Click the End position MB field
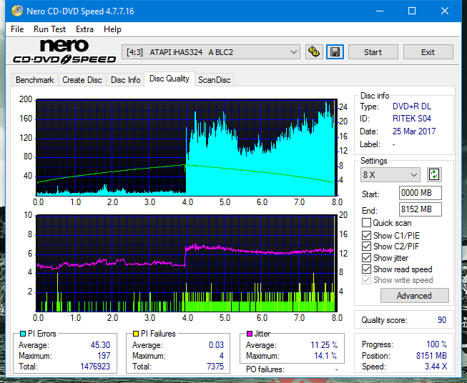Viewport: 467px width, 383px height. [x=420, y=209]
